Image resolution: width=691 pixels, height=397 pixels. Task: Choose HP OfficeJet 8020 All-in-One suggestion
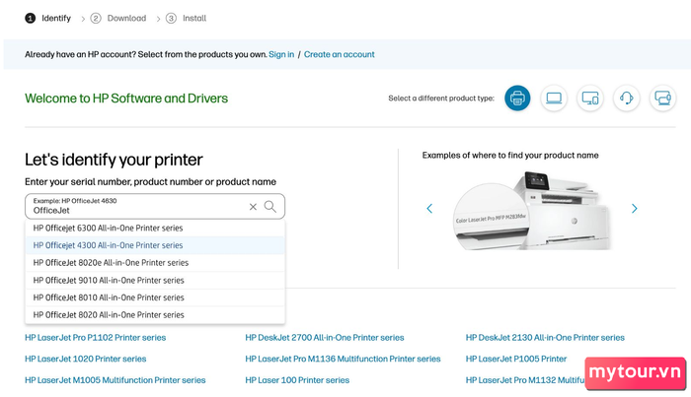click(x=155, y=315)
